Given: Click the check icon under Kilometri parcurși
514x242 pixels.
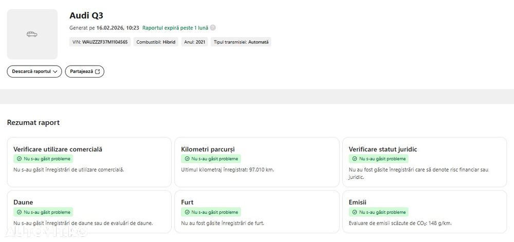Looking at the screenshot, I should pos(187,159).
